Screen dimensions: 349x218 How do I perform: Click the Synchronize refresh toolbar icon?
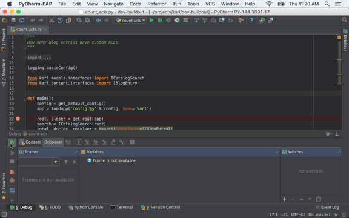tap(22, 21)
